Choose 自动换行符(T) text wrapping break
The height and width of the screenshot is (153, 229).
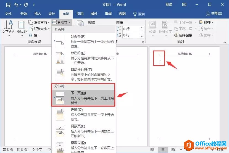(x=84, y=75)
